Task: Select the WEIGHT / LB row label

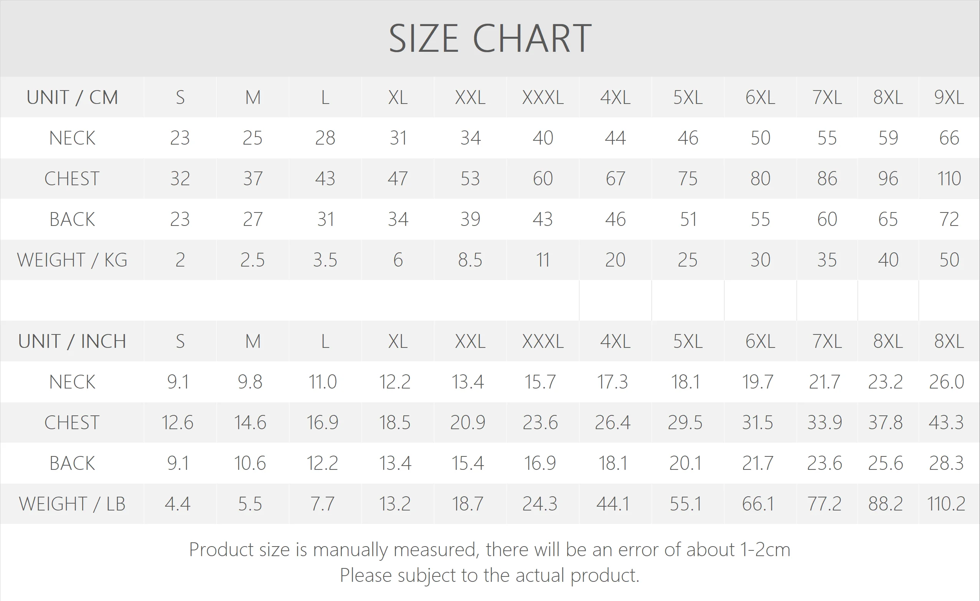Action: click(72, 504)
